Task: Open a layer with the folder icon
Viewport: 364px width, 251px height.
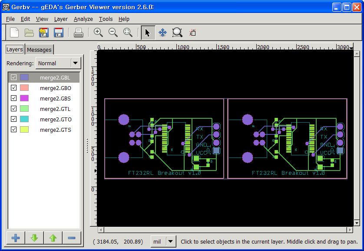Action: click(x=29, y=33)
